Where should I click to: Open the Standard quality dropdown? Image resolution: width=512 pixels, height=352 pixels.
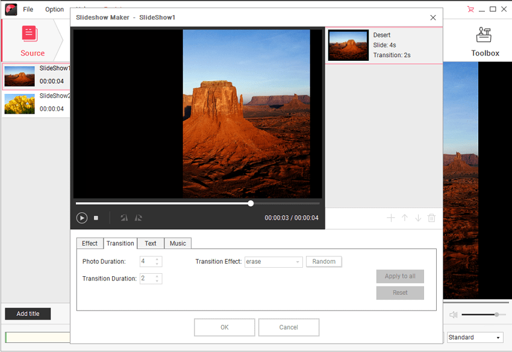pyautogui.click(x=475, y=338)
